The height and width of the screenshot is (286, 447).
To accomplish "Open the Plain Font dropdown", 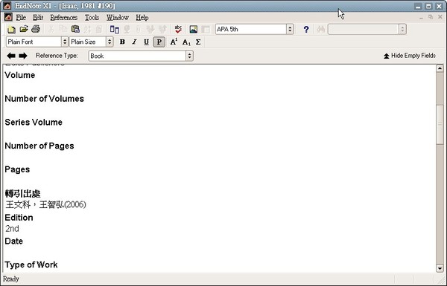I will [65, 42].
